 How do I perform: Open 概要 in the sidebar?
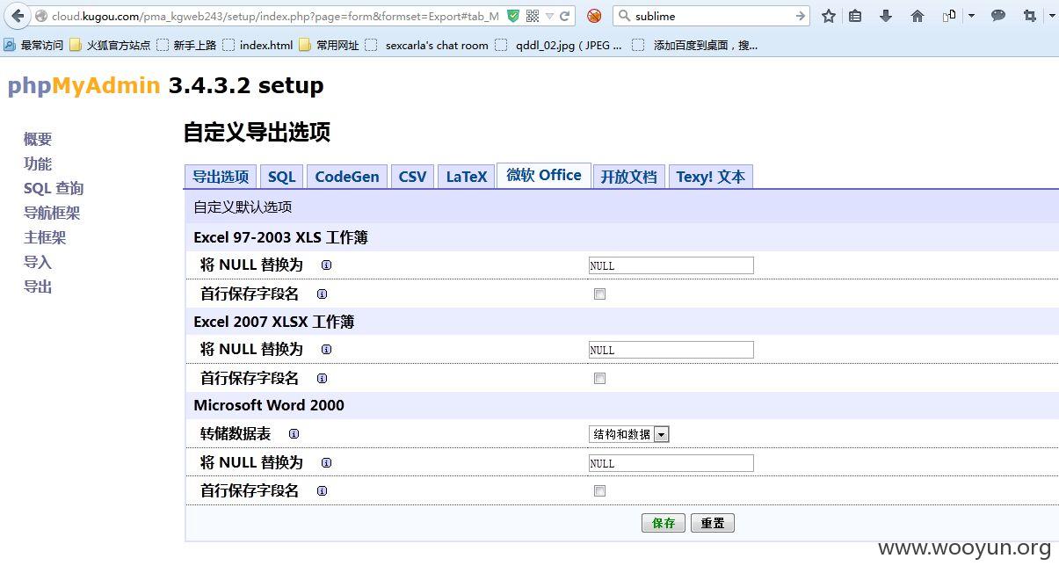pos(38,139)
